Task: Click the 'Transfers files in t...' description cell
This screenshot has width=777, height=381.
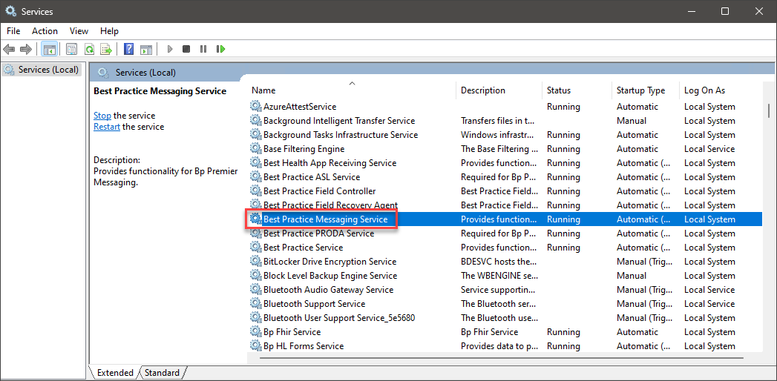Action: (x=497, y=121)
